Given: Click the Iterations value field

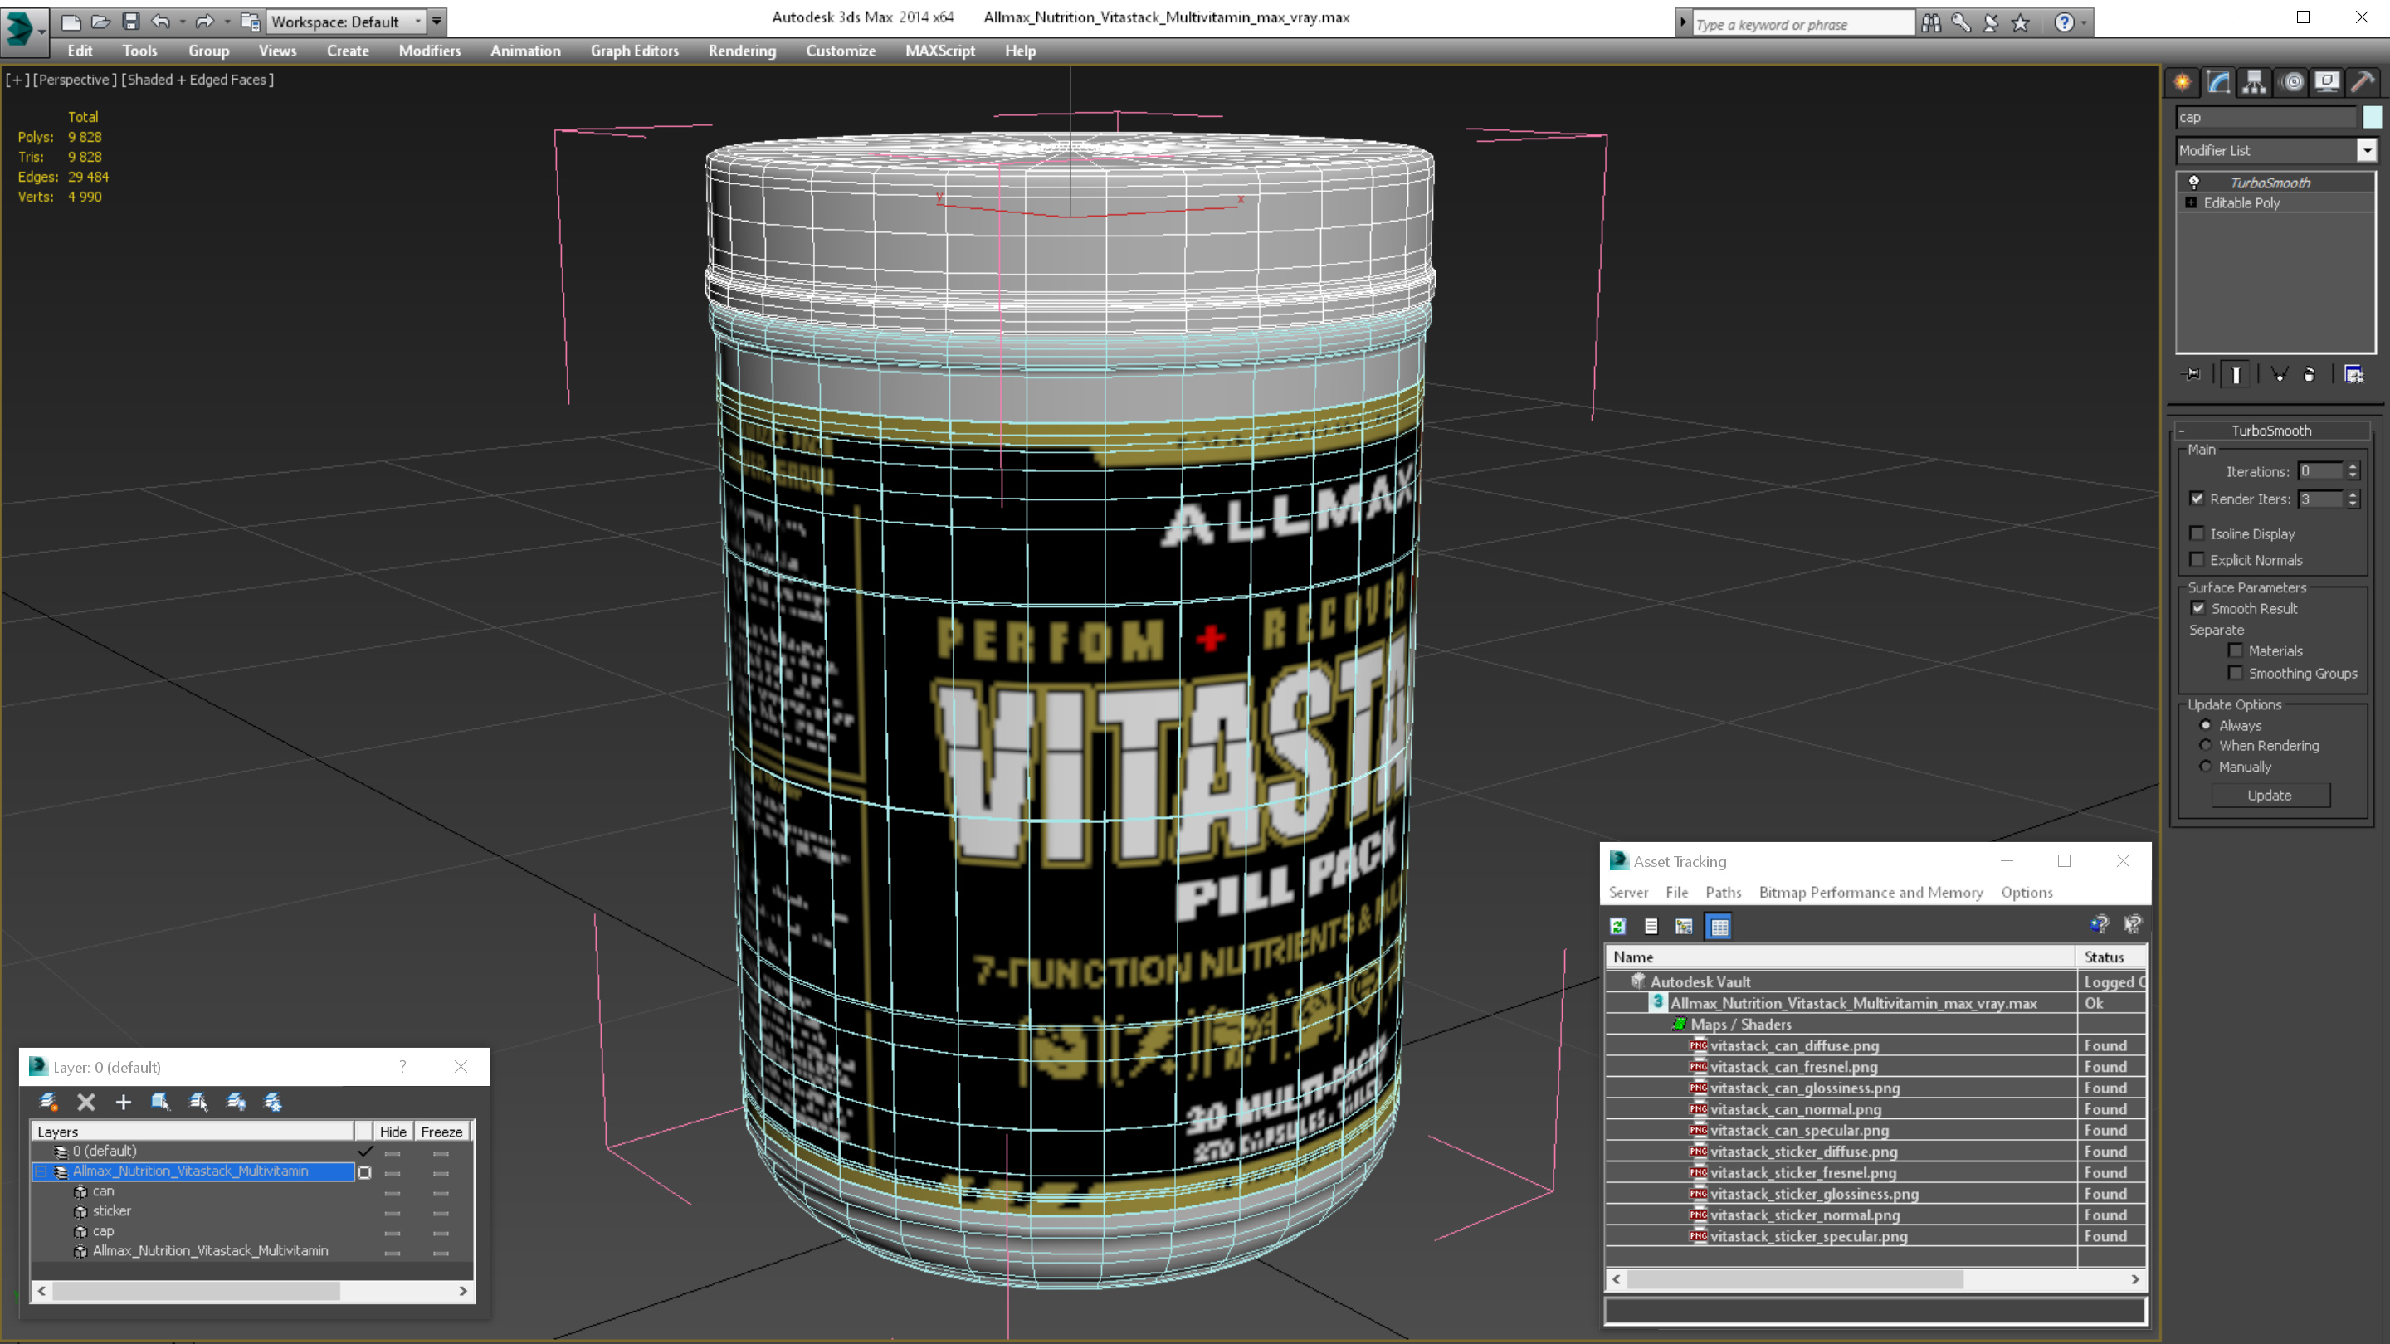Looking at the screenshot, I should [x=2319, y=471].
